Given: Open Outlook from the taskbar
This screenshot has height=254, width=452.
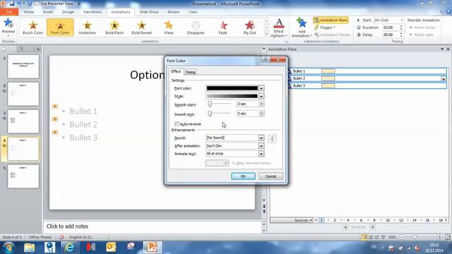Looking at the screenshot, I should click(x=111, y=248).
